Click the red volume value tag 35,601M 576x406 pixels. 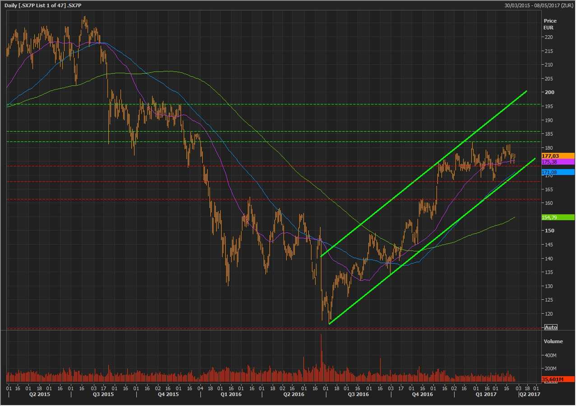[x=557, y=379]
